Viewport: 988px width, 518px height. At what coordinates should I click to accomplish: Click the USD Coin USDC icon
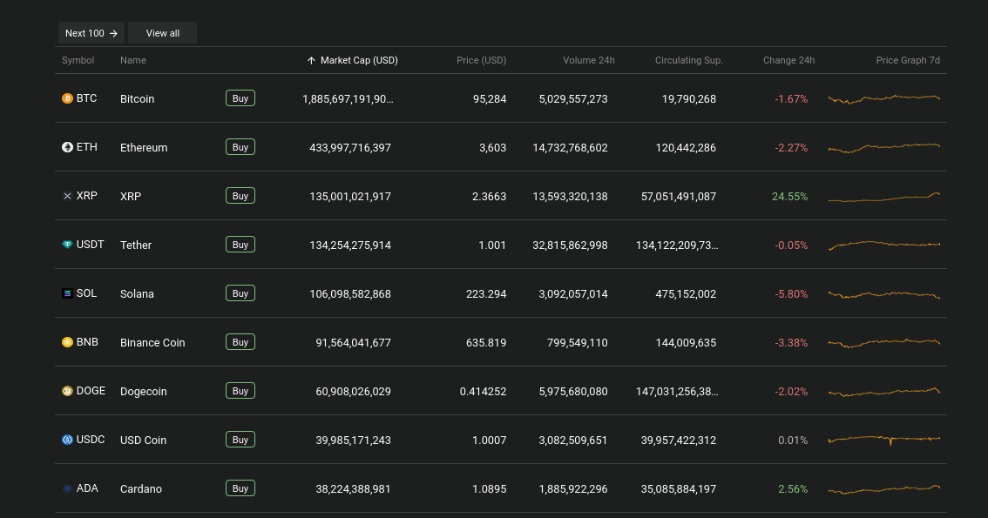(67, 441)
